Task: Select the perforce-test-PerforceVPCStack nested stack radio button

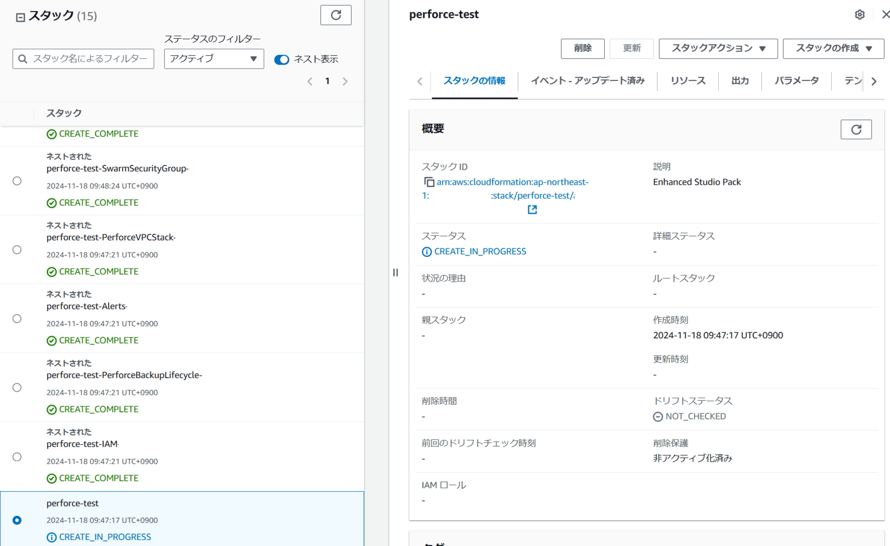Action: pyautogui.click(x=17, y=249)
